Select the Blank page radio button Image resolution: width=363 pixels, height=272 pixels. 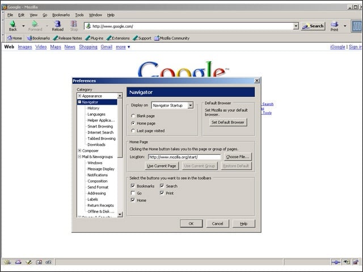pos(133,116)
